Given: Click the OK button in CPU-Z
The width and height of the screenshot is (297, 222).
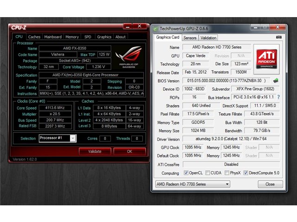Looking at the screenshot, I should (129, 151).
